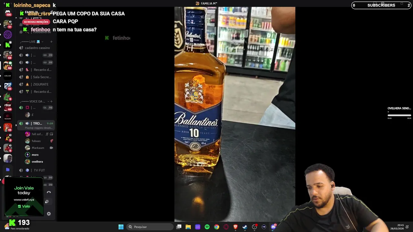This screenshot has height=232, width=413.
Task: Click the Join Vale today ad
Action: (24, 197)
